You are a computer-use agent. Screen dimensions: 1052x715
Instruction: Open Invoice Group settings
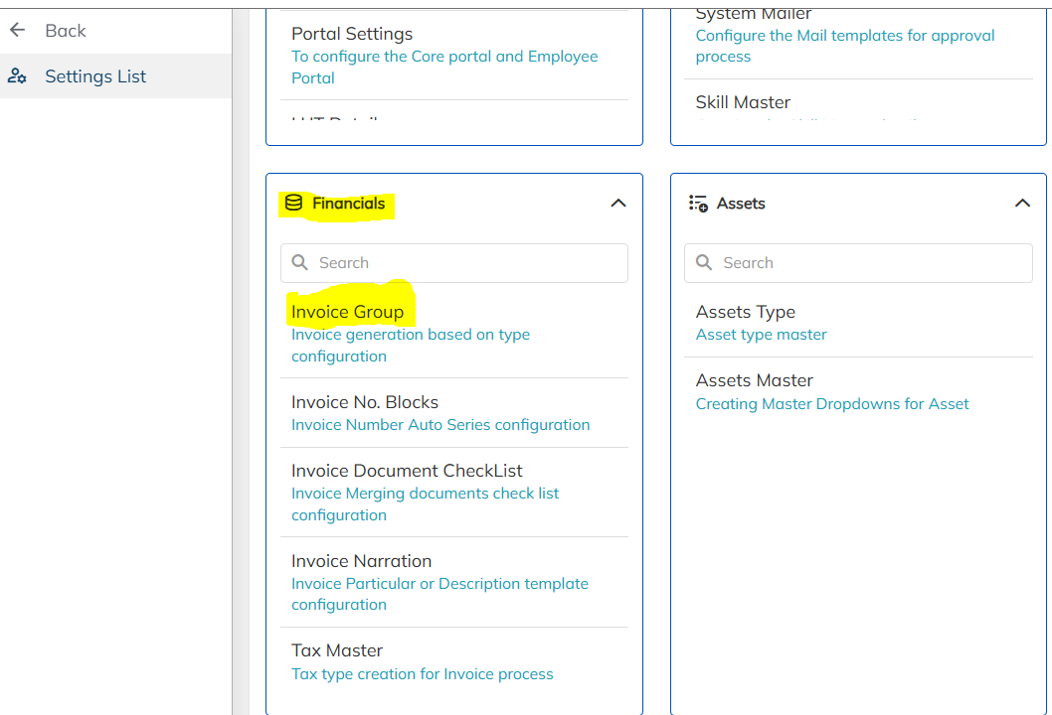(348, 312)
